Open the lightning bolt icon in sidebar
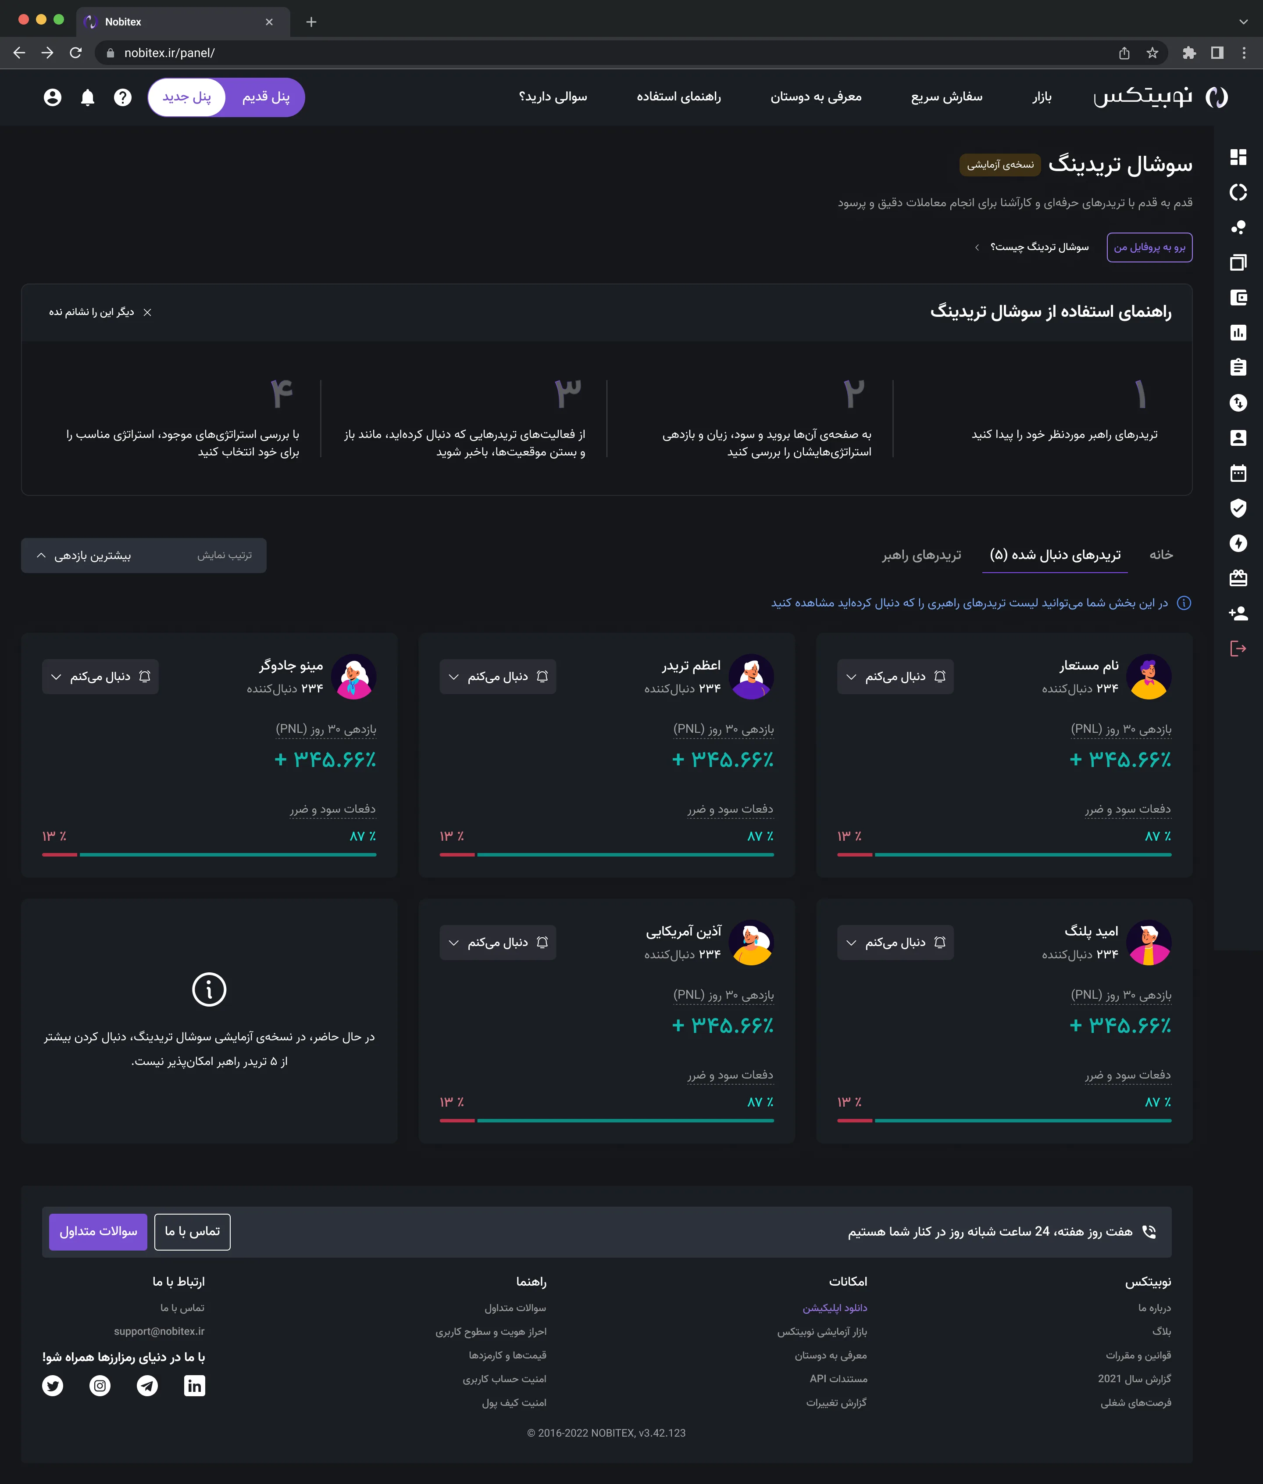The width and height of the screenshot is (1263, 1484). coord(1238,543)
